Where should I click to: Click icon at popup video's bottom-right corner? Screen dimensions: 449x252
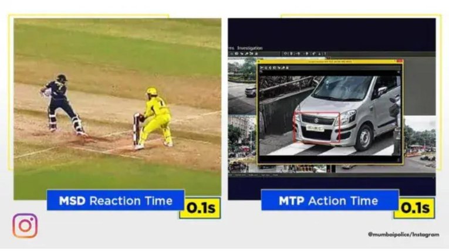(399, 160)
